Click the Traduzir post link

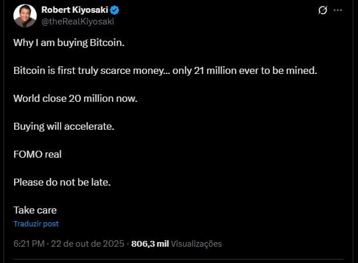(x=36, y=223)
